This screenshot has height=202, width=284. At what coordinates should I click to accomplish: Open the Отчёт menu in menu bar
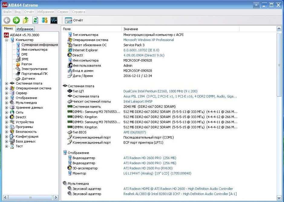coord(29,12)
